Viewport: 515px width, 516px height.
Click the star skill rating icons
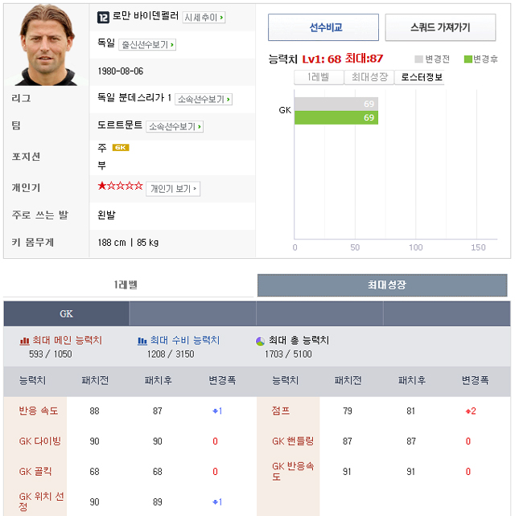tap(120, 186)
